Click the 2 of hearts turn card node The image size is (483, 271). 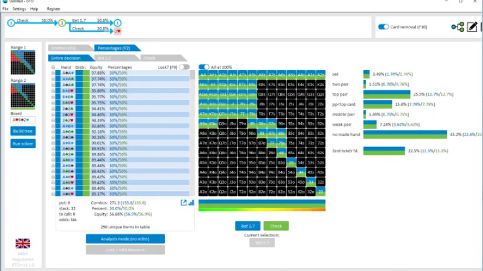[118, 30]
